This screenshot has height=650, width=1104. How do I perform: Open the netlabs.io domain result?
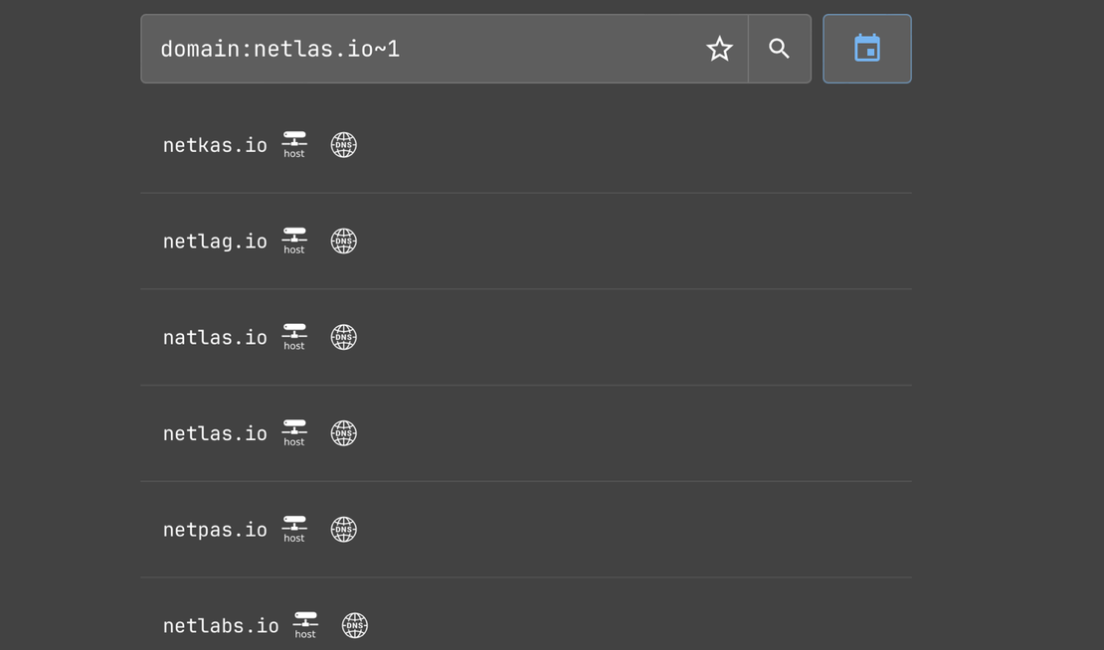221,625
